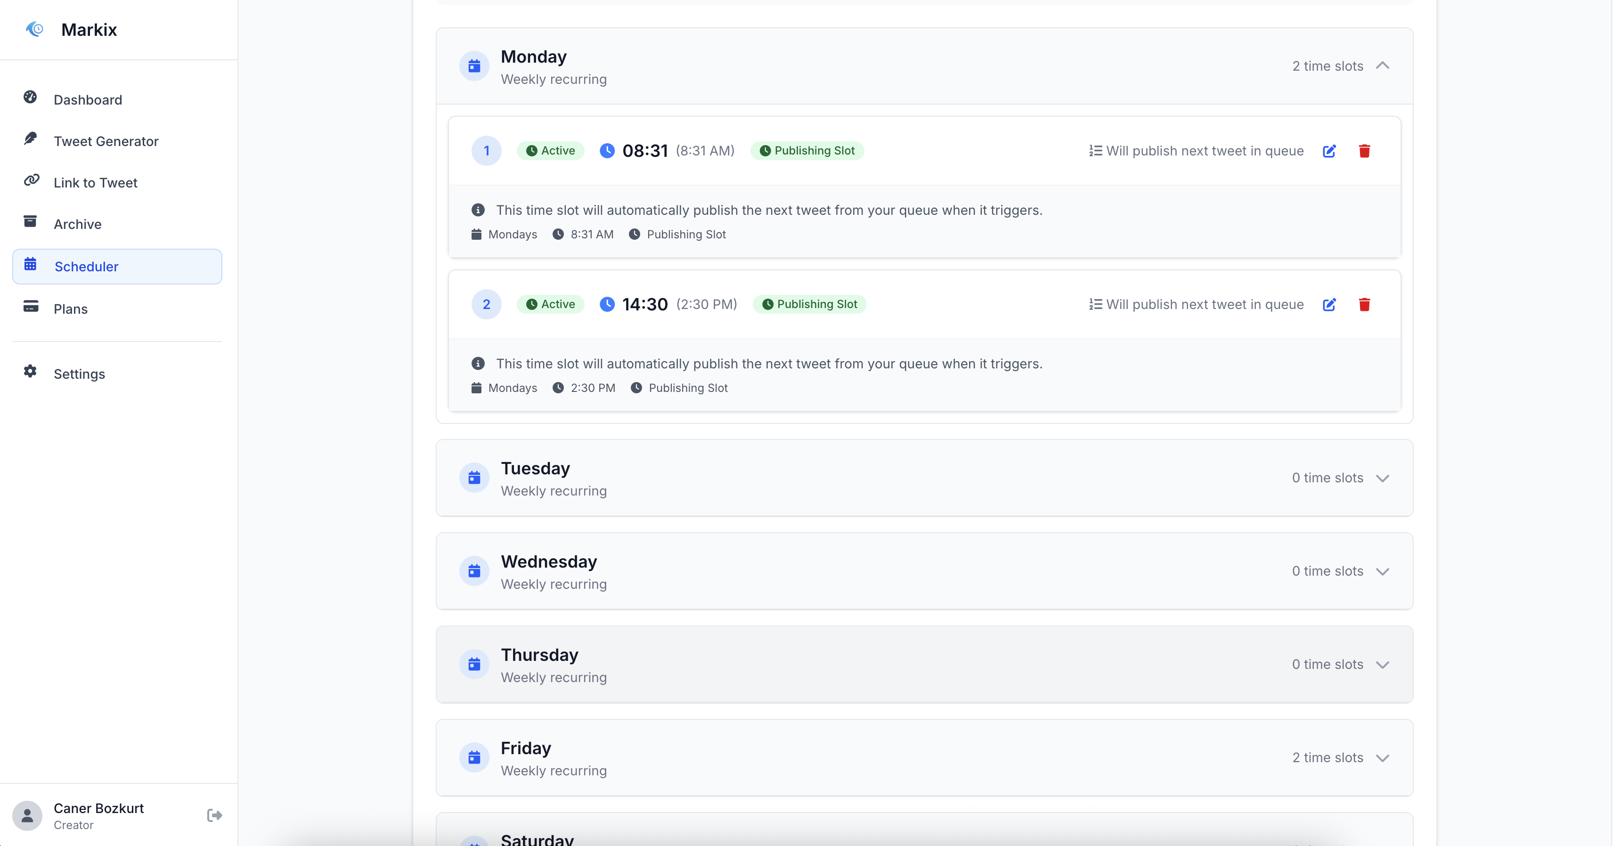Edit the 14:30 Monday time slot

pos(1329,304)
